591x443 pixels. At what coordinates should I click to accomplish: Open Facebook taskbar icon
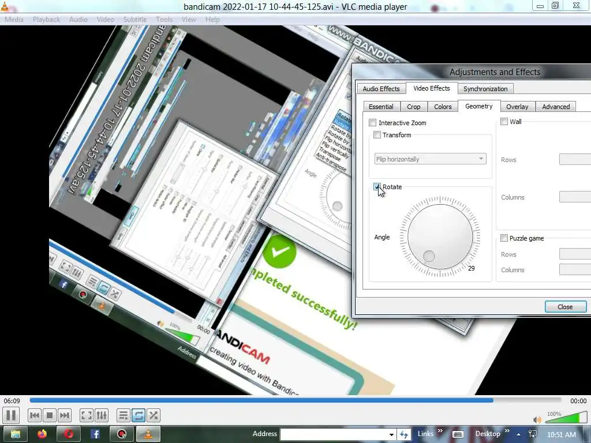pos(95,434)
